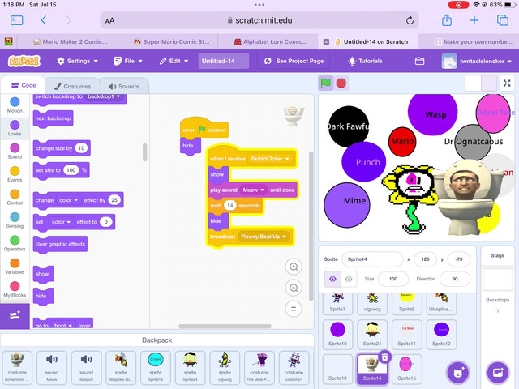Stop the project with red stop button

coord(341,83)
